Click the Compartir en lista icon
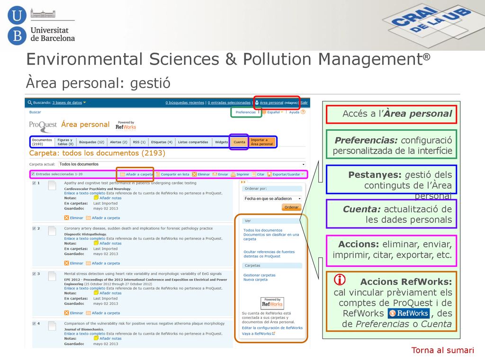Image resolution: width=485 pixels, height=364 pixels. [158, 174]
